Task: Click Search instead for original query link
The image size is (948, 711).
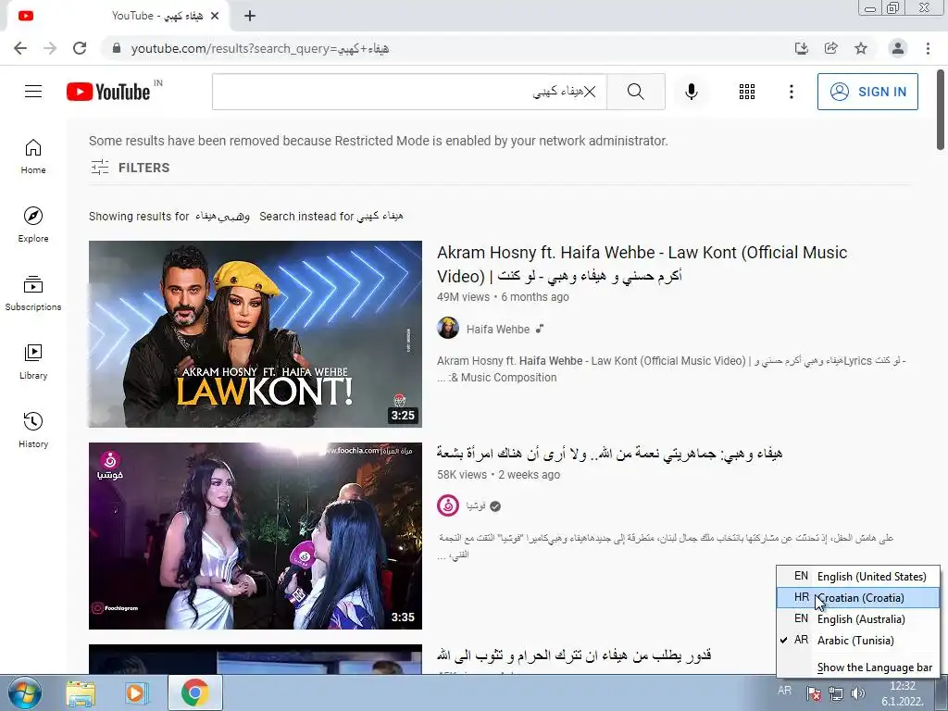Action: tap(380, 216)
